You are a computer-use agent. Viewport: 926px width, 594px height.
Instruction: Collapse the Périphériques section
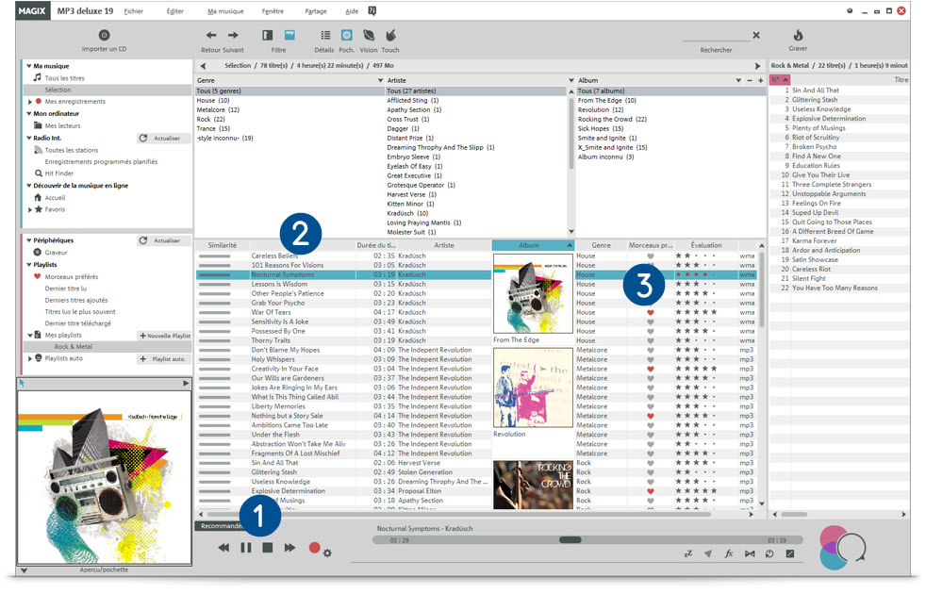(x=29, y=240)
